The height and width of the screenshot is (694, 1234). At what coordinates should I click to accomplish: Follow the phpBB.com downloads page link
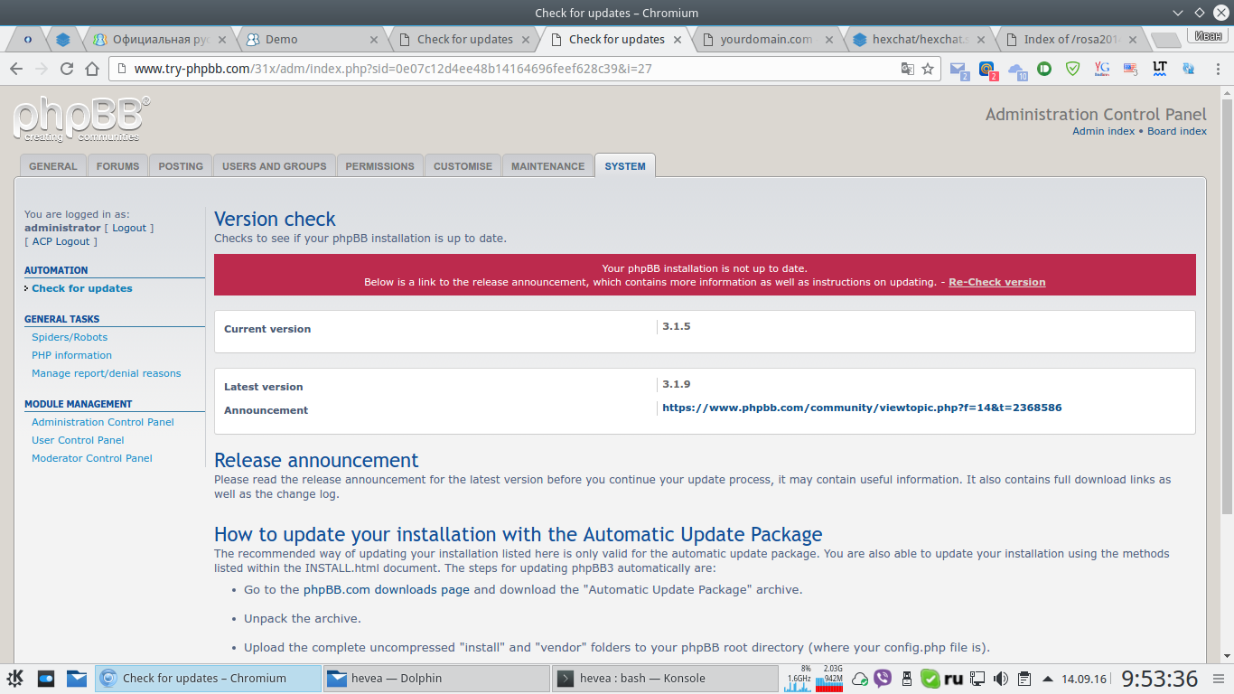pos(387,589)
